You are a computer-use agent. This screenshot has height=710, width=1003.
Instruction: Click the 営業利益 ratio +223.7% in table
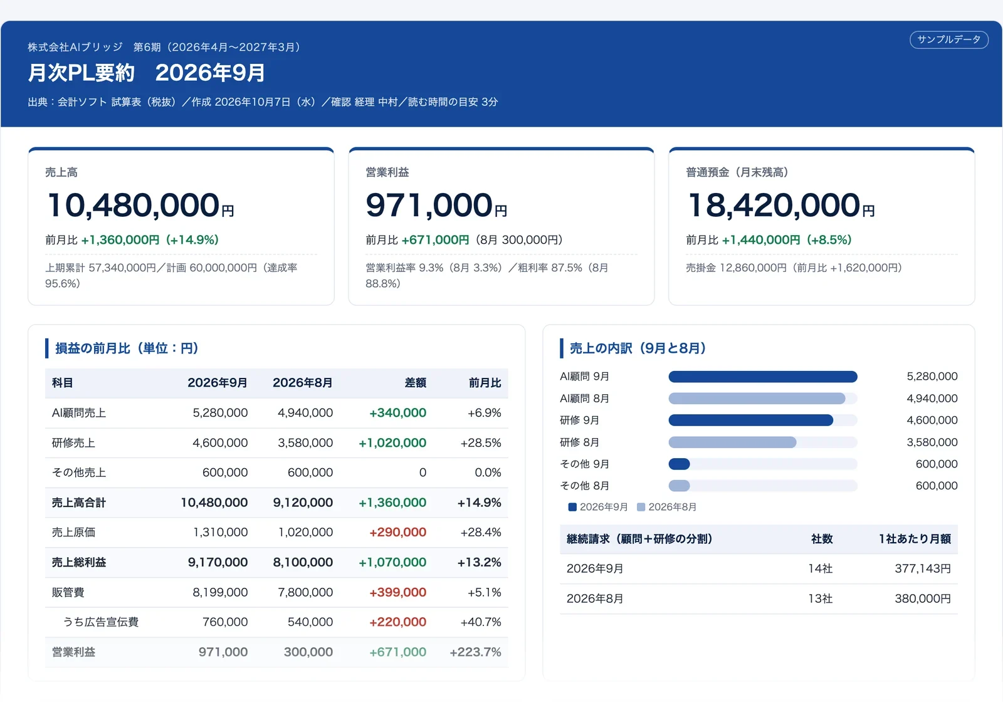coord(476,652)
